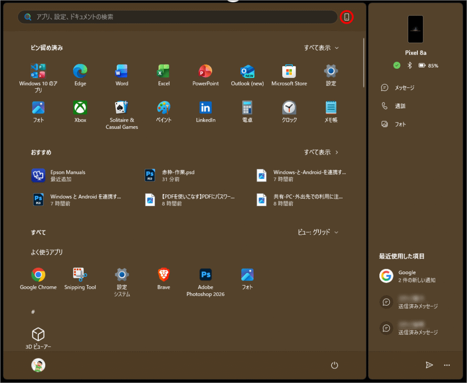Open Adobe Photoshop 2026
Screen dimensions: 467x383
click(x=205, y=275)
